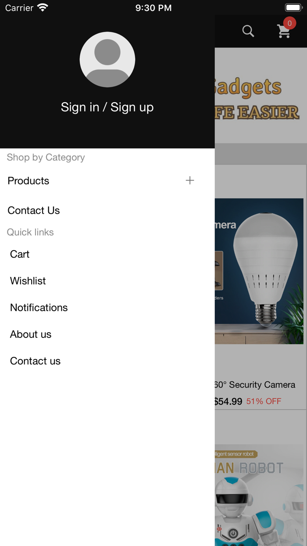The height and width of the screenshot is (546, 307).
Task: Select About us in the drawer
Action: (x=31, y=334)
